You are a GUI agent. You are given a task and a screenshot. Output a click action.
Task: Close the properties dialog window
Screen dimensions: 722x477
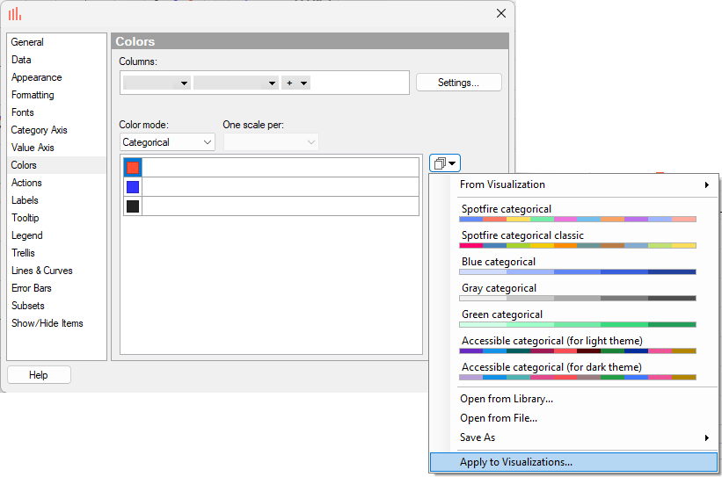pyautogui.click(x=501, y=13)
